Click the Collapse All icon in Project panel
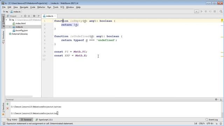The height and width of the screenshot is (126, 224). [29, 16]
